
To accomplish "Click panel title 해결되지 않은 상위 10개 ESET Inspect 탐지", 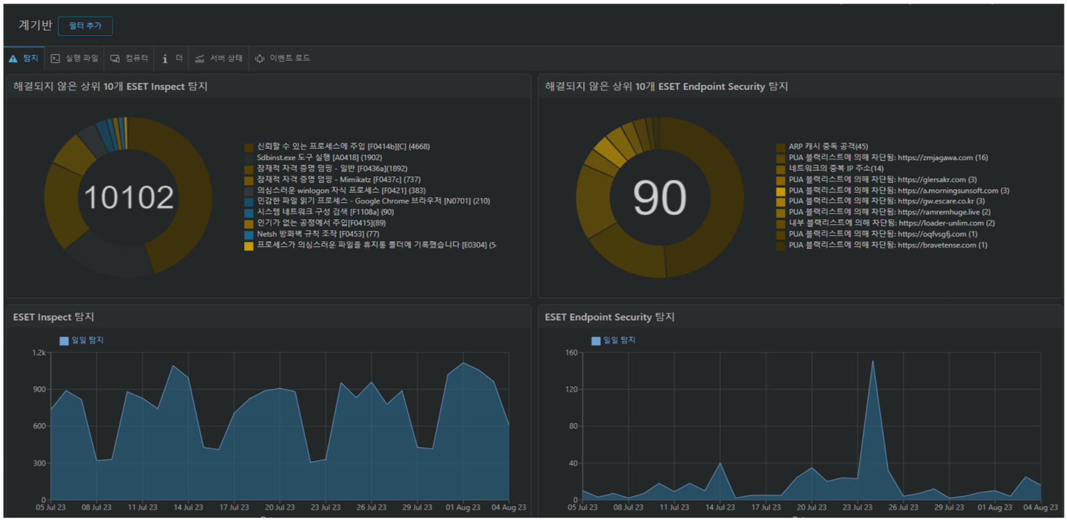I will pos(111,87).
